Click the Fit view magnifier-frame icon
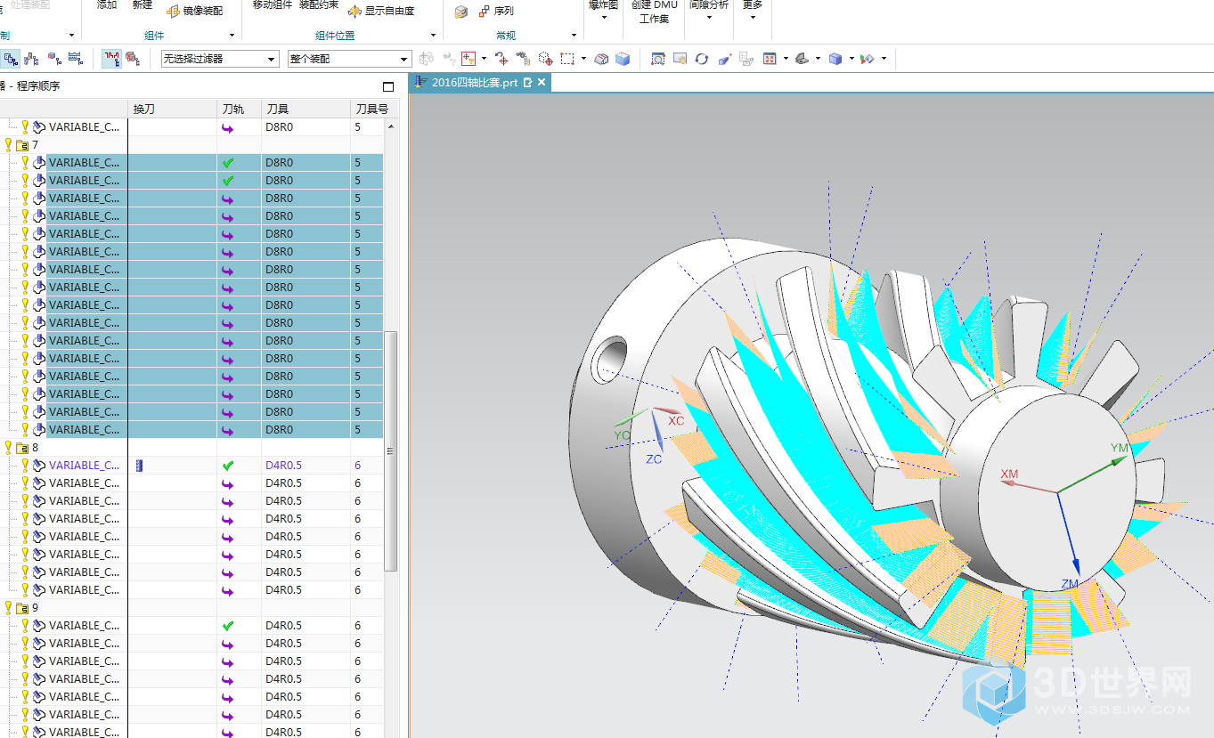 (658, 59)
